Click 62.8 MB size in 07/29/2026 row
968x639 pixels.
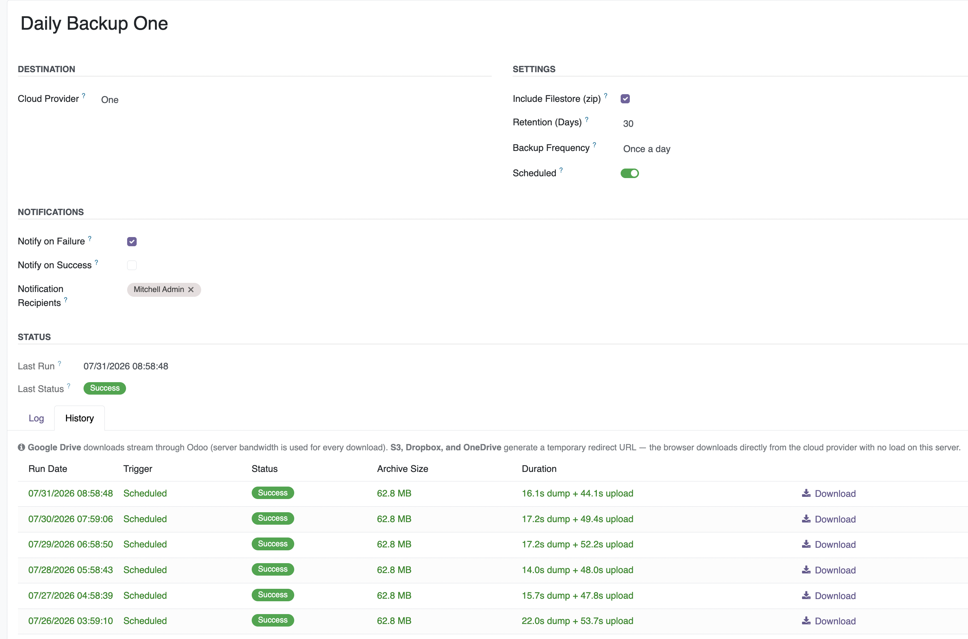tap(394, 544)
